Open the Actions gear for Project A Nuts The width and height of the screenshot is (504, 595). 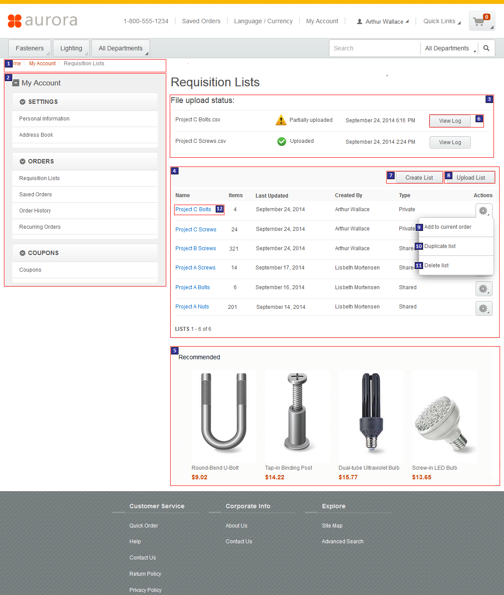click(x=483, y=308)
